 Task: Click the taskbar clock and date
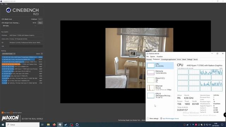[x=216, y=125]
